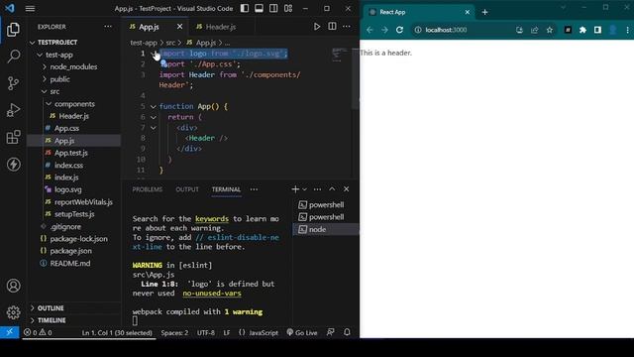This screenshot has height=357, width=634.
Task: Open logo.svg in the explorer
Action: (x=74, y=189)
